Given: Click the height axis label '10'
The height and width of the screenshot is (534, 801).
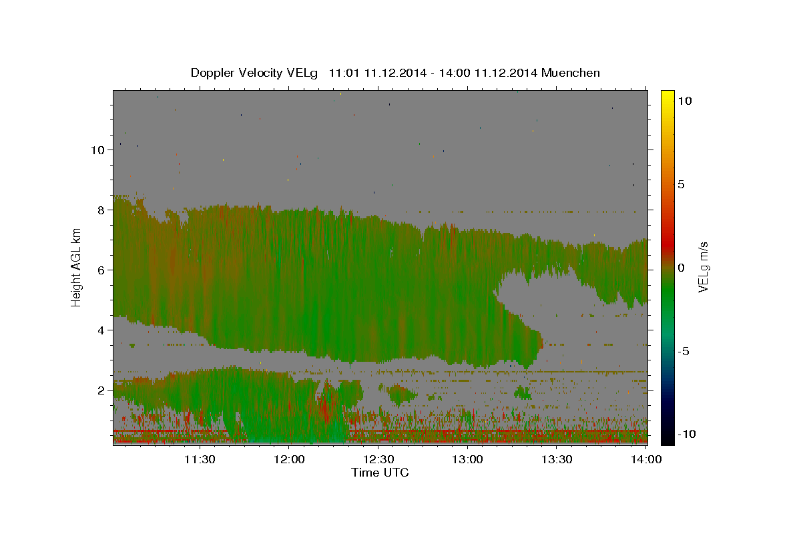Looking at the screenshot, I should click(98, 150).
